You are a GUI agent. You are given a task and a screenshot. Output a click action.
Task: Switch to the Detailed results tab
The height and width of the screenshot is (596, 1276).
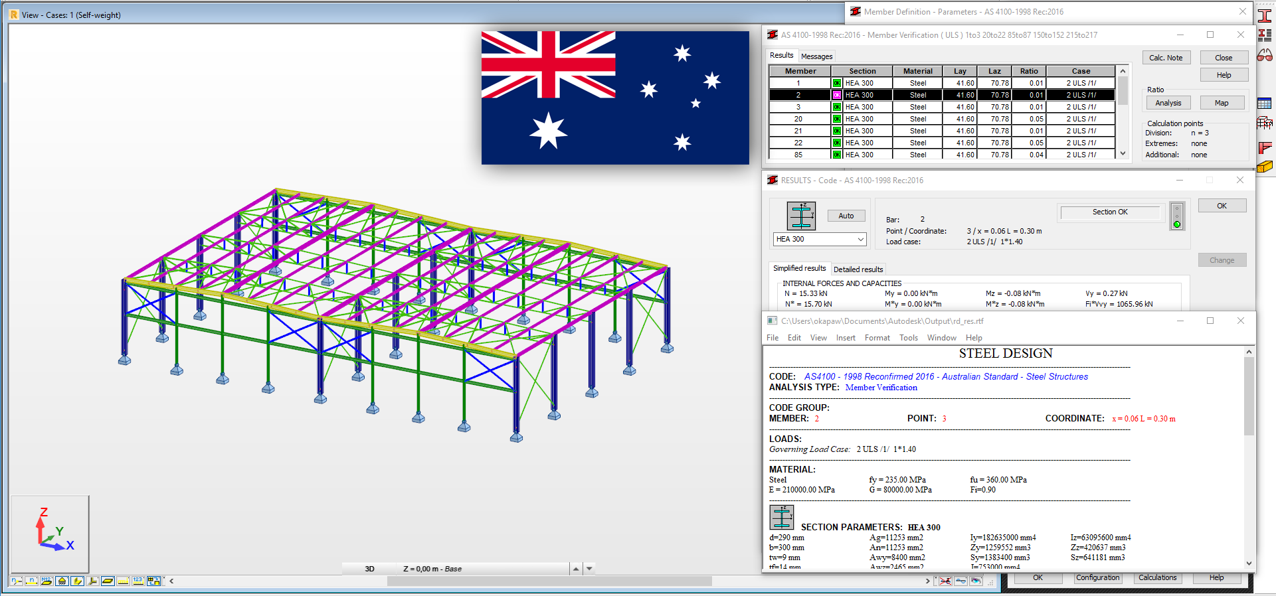(x=858, y=269)
